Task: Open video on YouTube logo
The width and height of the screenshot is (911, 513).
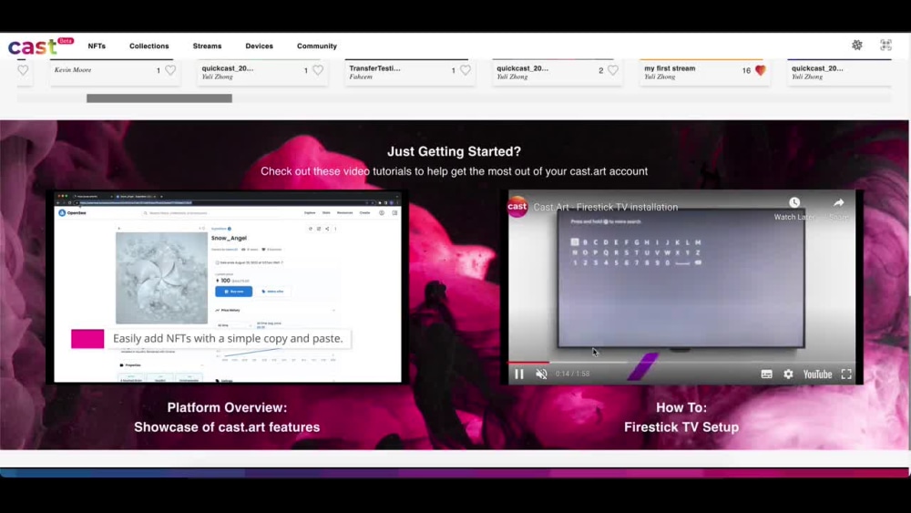Action: click(817, 374)
